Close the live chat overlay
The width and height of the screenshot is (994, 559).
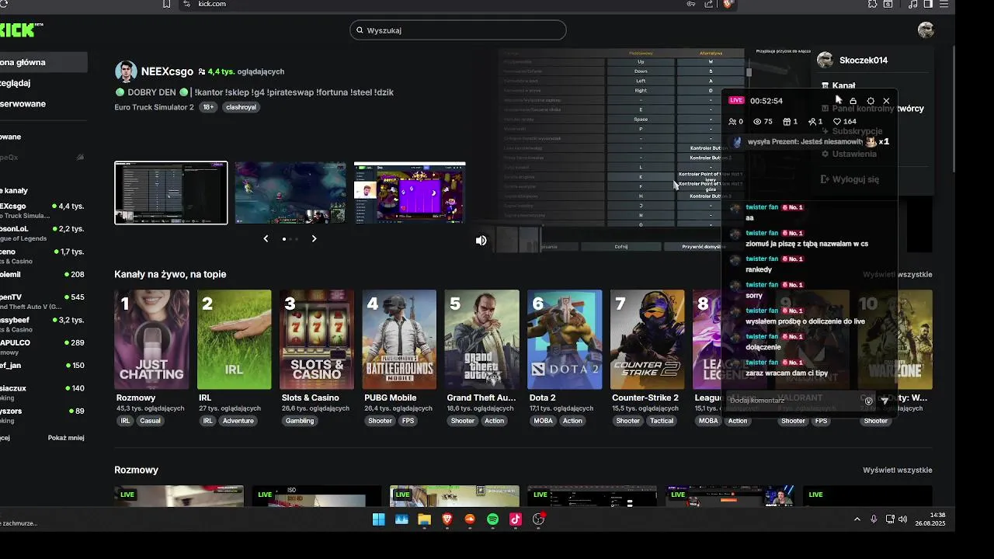[886, 101]
